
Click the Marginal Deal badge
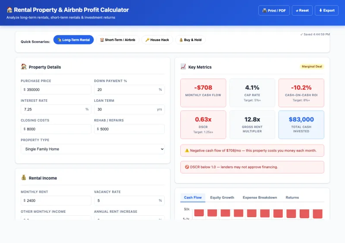click(312, 66)
